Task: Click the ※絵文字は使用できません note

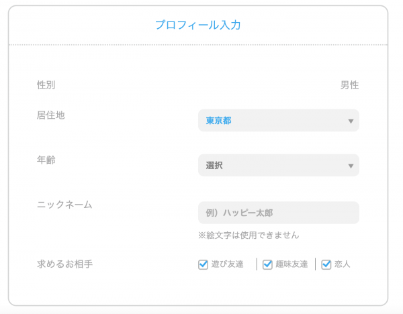Action: click(x=249, y=235)
